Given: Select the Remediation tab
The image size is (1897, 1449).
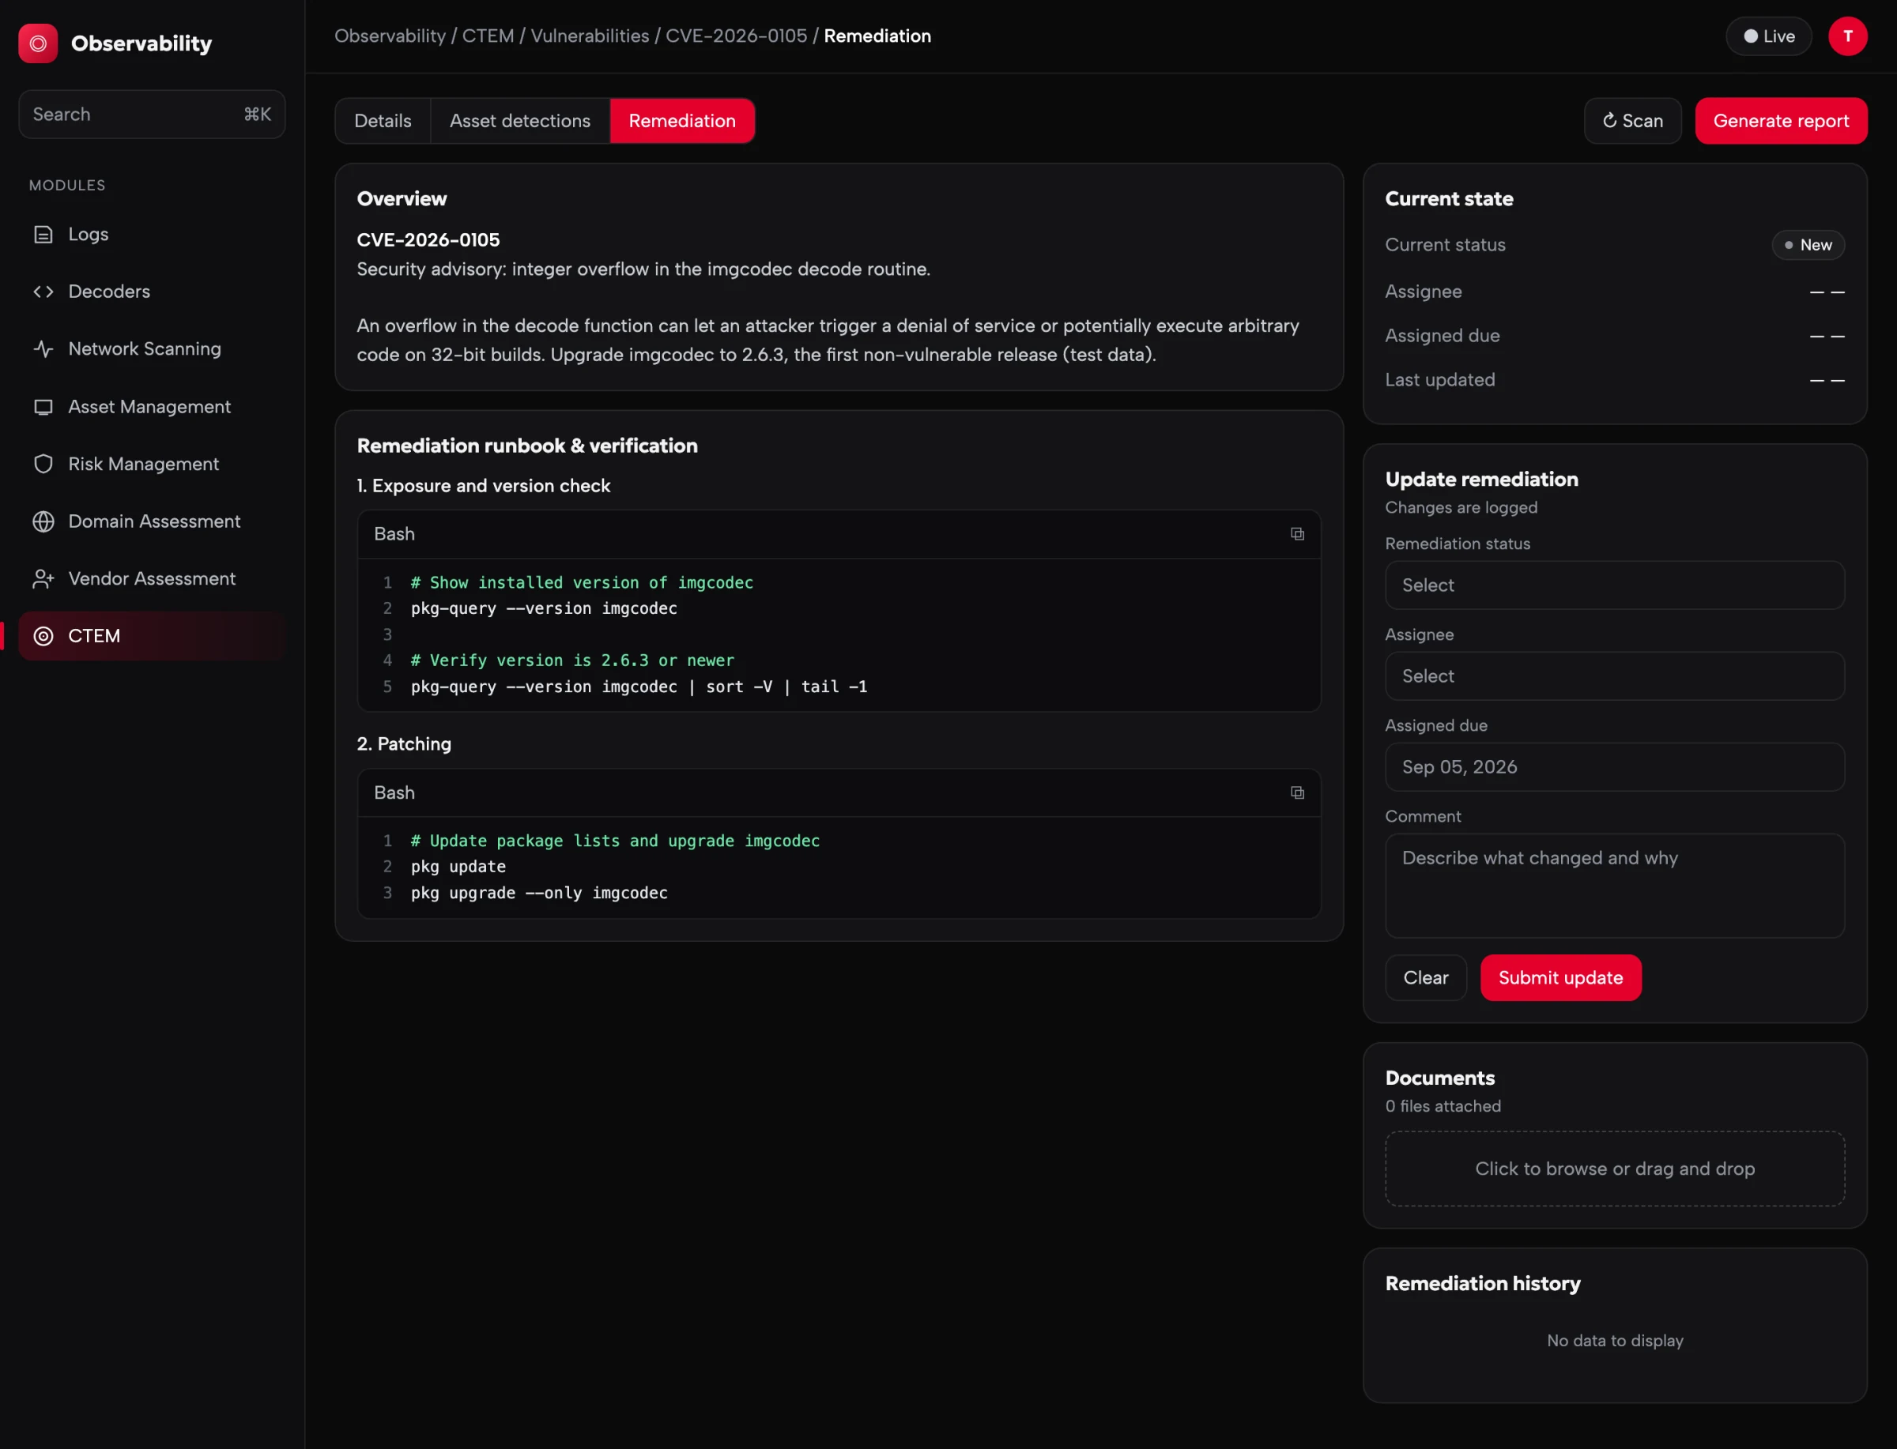Looking at the screenshot, I should pyautogui.click(x=681, y=121).
